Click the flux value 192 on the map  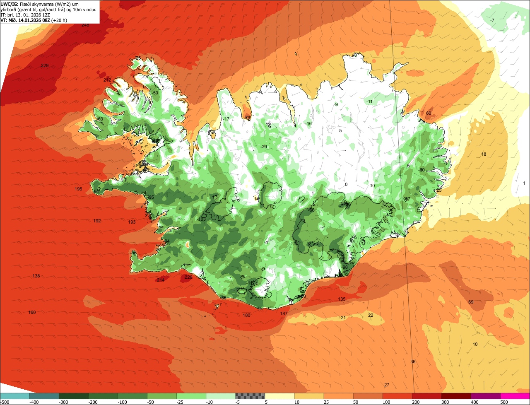click(x=97, y=221)
